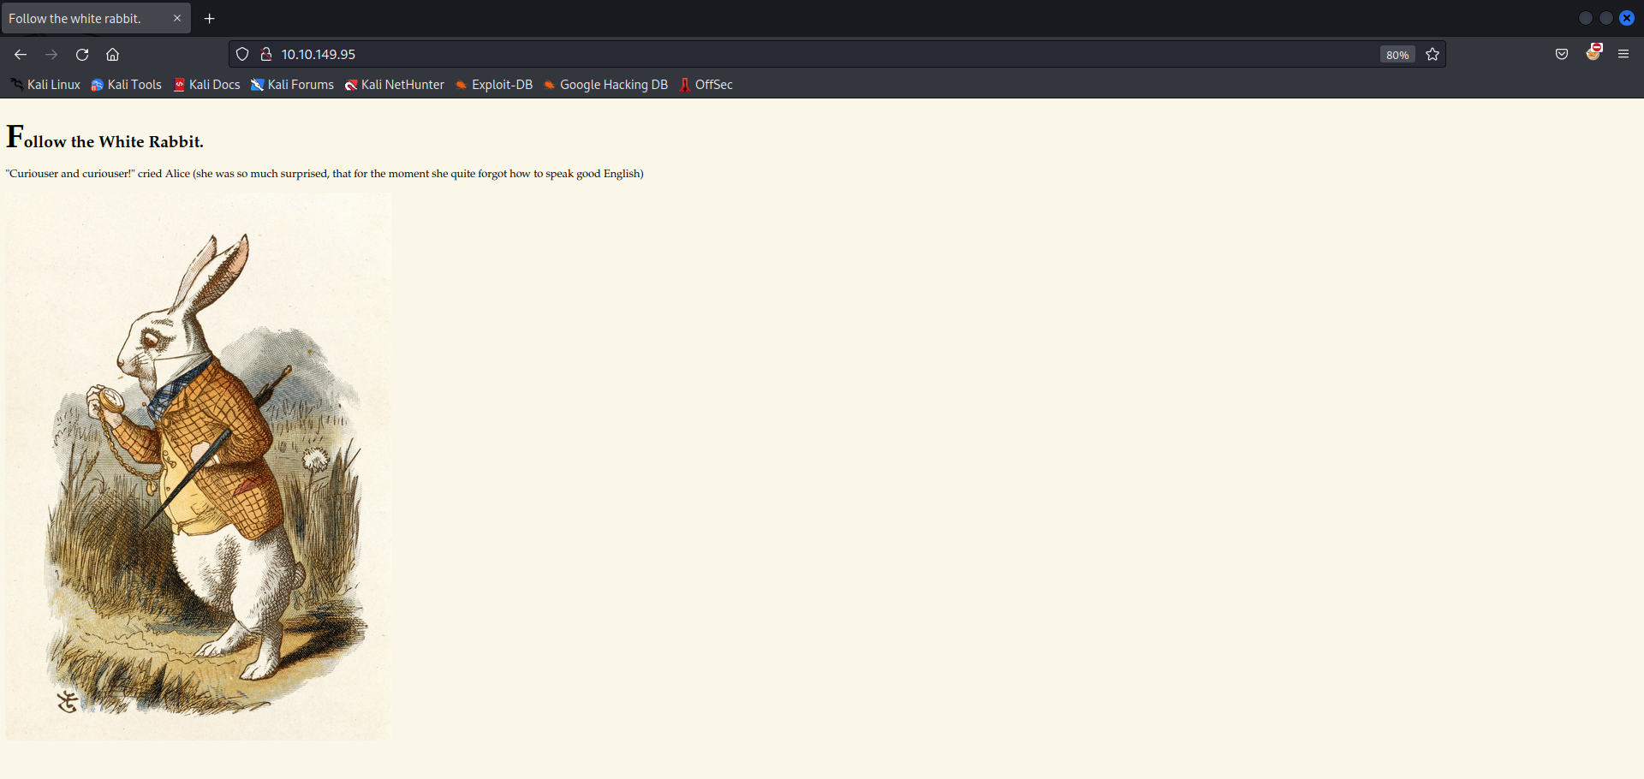Open the Kali NetHunter bookmark
Viewport: 1644px width, 779px height.
pos(395,85)
